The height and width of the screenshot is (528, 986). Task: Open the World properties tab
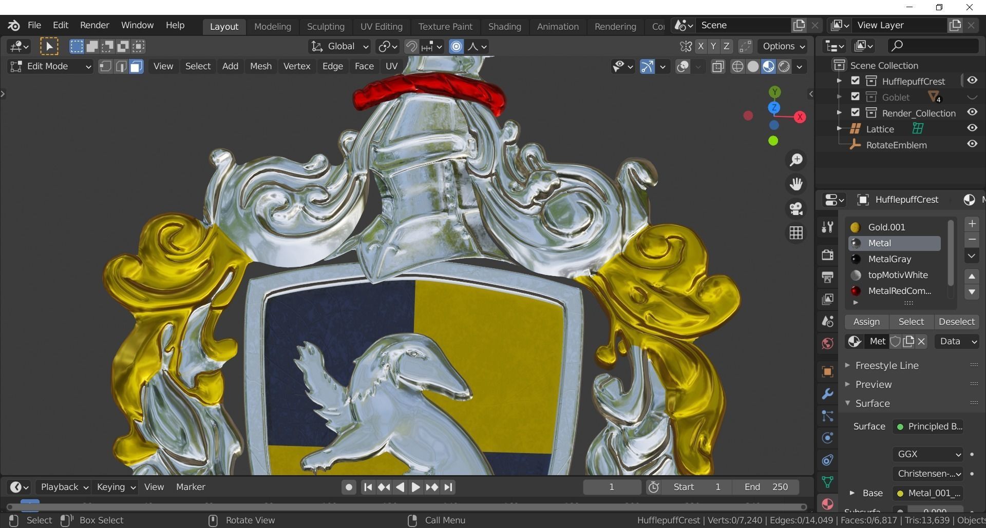(x=827, y=343)
